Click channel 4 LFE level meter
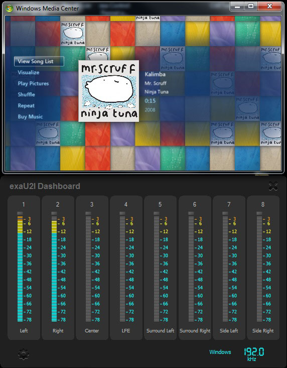The image size is (287, 368). tap(122, 269)
